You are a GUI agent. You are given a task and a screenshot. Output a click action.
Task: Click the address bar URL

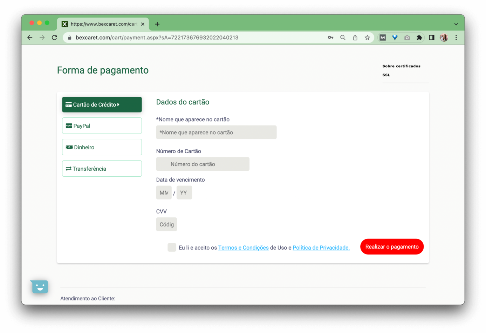click(x=157, y=38)
